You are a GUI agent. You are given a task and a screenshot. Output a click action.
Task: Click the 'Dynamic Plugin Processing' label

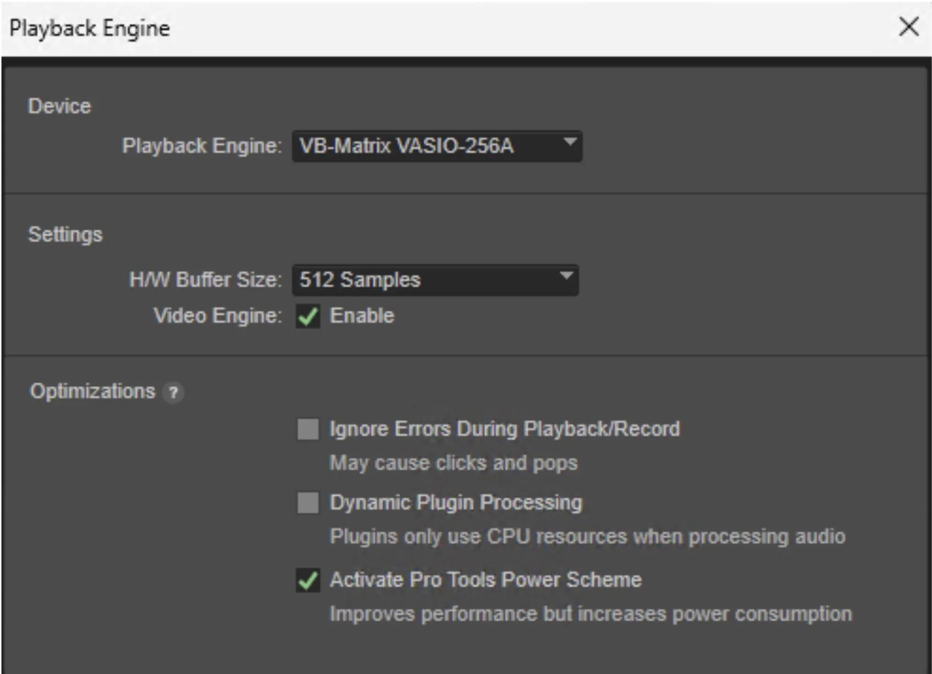456,503
